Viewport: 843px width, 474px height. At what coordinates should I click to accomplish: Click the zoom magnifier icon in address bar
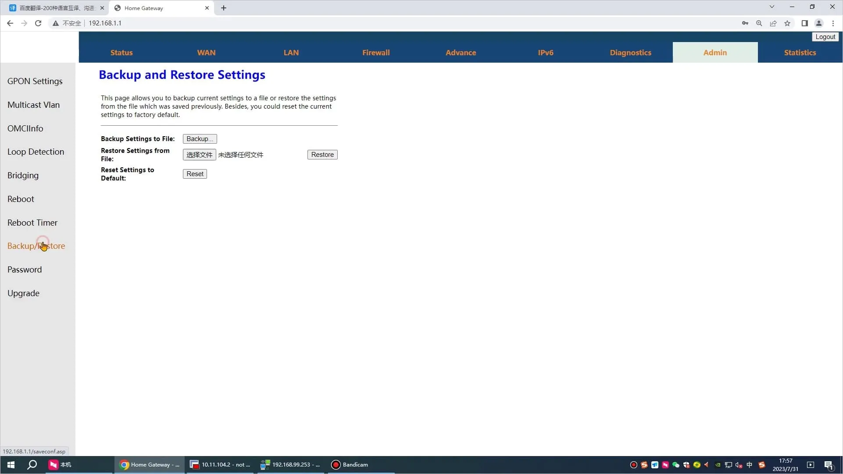[x=759, y=23]
